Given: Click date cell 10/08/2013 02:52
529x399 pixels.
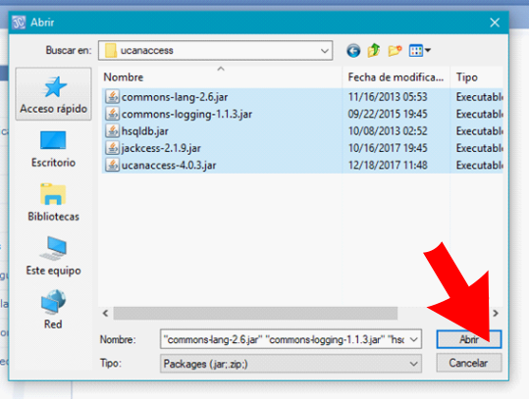Looking at the screenshot, I should pyautogui.click(x=388, y=131).
